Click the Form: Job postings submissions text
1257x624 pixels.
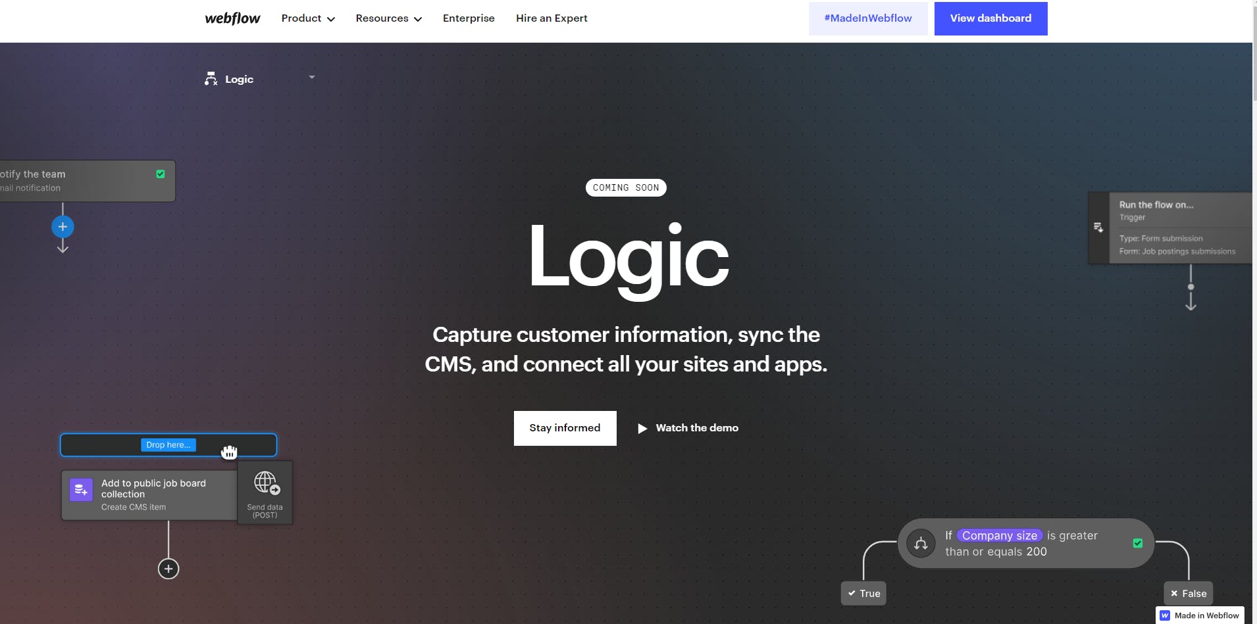(1177, 252)
